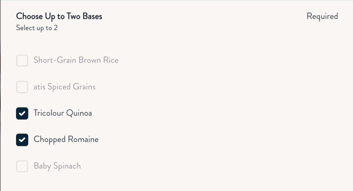This screenshot has height=191, width=353.
Task: Select the Chopped Romaine option label
Action: coord(66,139)
